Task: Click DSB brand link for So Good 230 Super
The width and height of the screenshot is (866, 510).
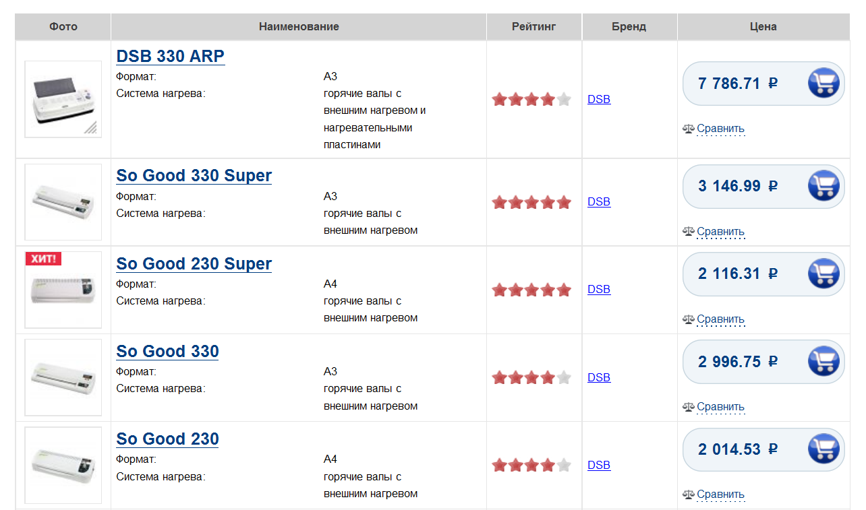Action: (x=599, y=289)
